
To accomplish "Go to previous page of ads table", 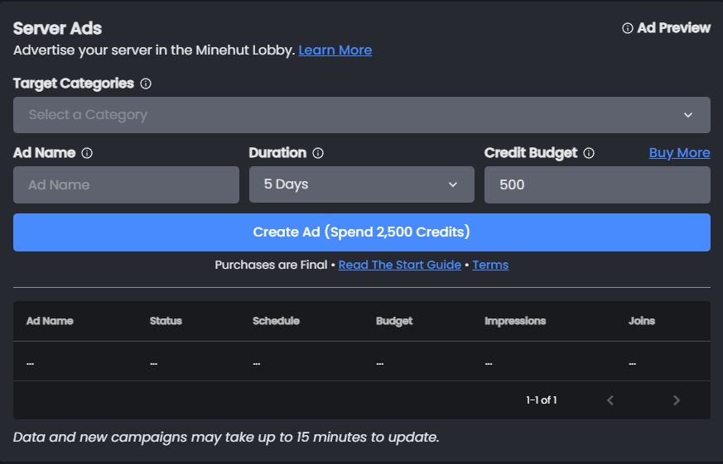I will point(610,400).
